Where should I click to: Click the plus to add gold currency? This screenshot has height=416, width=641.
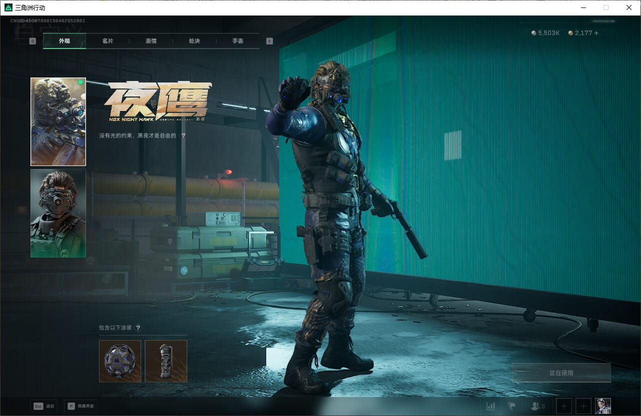[x=596, y=33]
